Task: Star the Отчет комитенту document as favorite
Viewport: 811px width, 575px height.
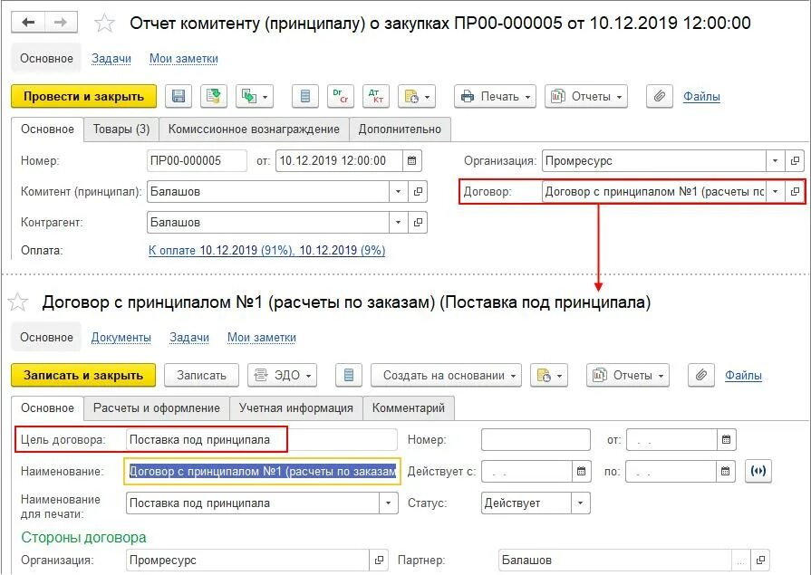Action: (105, 24)
